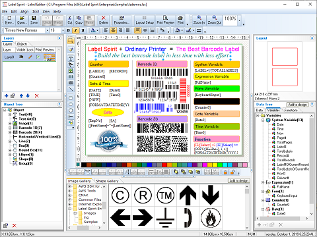Toggle Underline text formatting
This screenshot has height=237, width=317.
coord(83,30)
